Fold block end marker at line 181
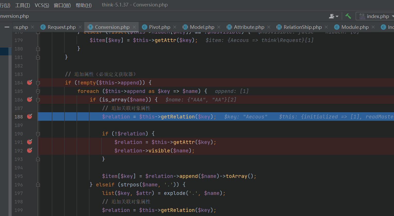This screenshot has width=394, height=216. click(38, 57)
